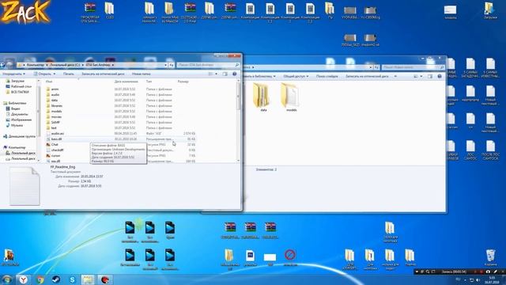
Task: Click Записать на оптический диск in the GTA San Andreas window
Action: [x=103, y=74]
